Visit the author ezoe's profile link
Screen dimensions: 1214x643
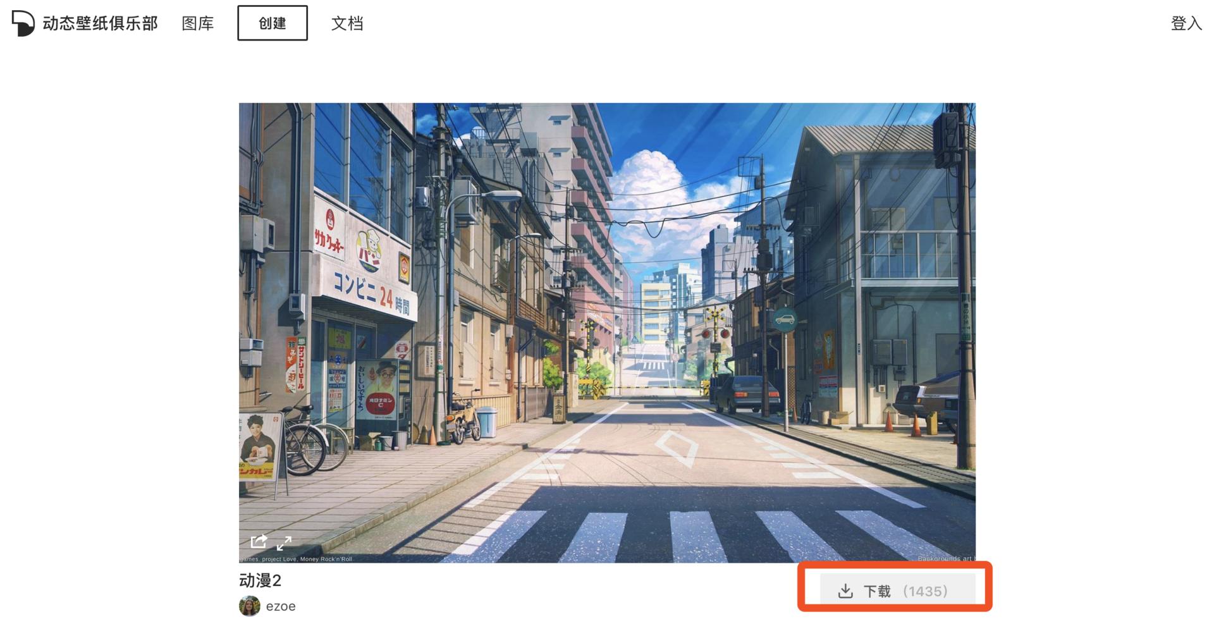tap(281, 606)
